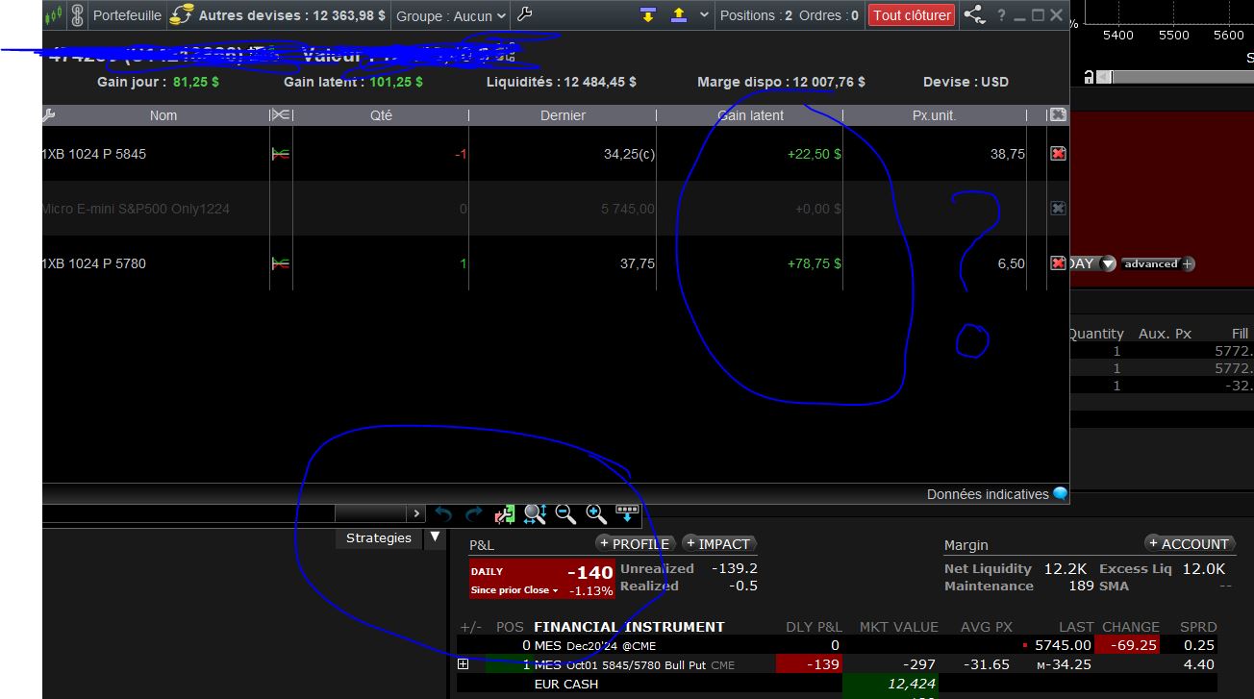Sort by the Dernier column header
The height and width of the screenshot is (699, 1254).
click(x=563, y=115)
